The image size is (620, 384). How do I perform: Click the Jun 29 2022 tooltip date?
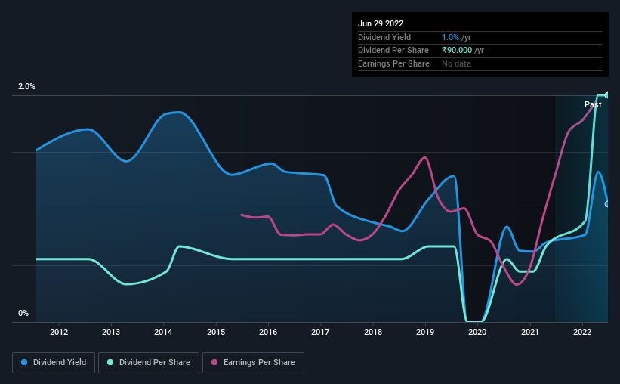[x=381, y=23]
